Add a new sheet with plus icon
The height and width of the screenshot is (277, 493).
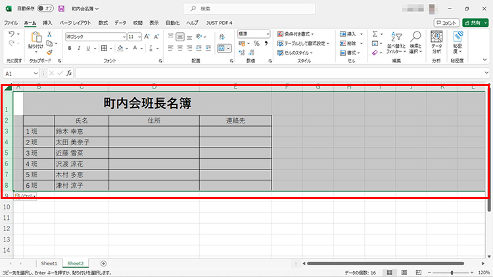[x=103, y=263]
